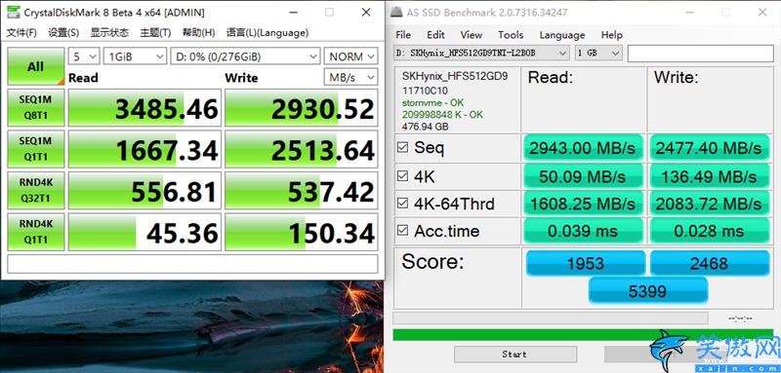Toggle the 4K-64Thrd test checkbox

point(402,204)
